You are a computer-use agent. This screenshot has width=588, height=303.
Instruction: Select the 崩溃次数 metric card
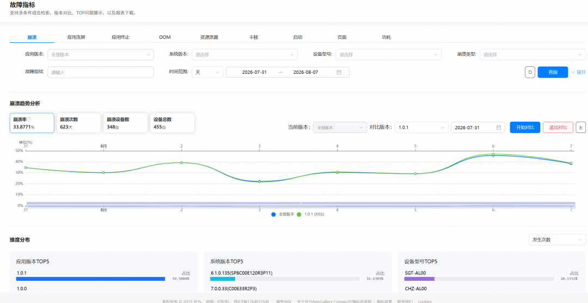tap(78, 123)
